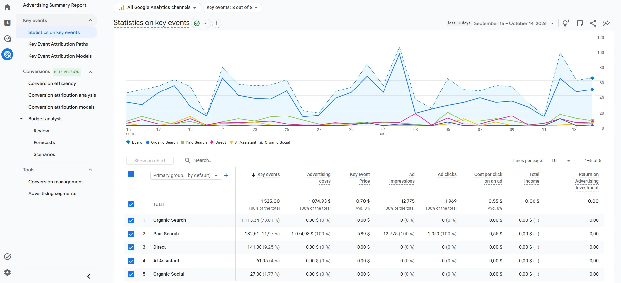Viewport: 621px width, 283px height.
Task: Collapse the navigation panel with the left chevron
Action: point(89,276)
